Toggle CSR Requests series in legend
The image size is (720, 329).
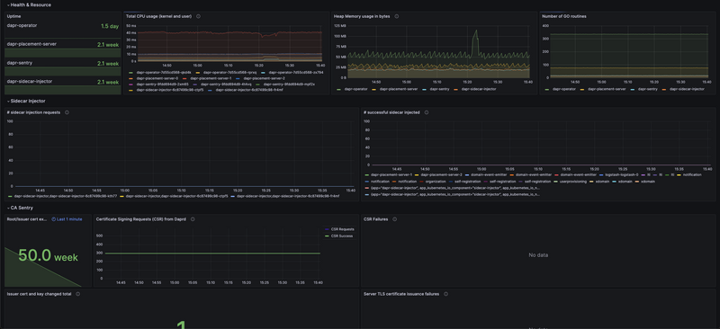[x=342, y=229]
